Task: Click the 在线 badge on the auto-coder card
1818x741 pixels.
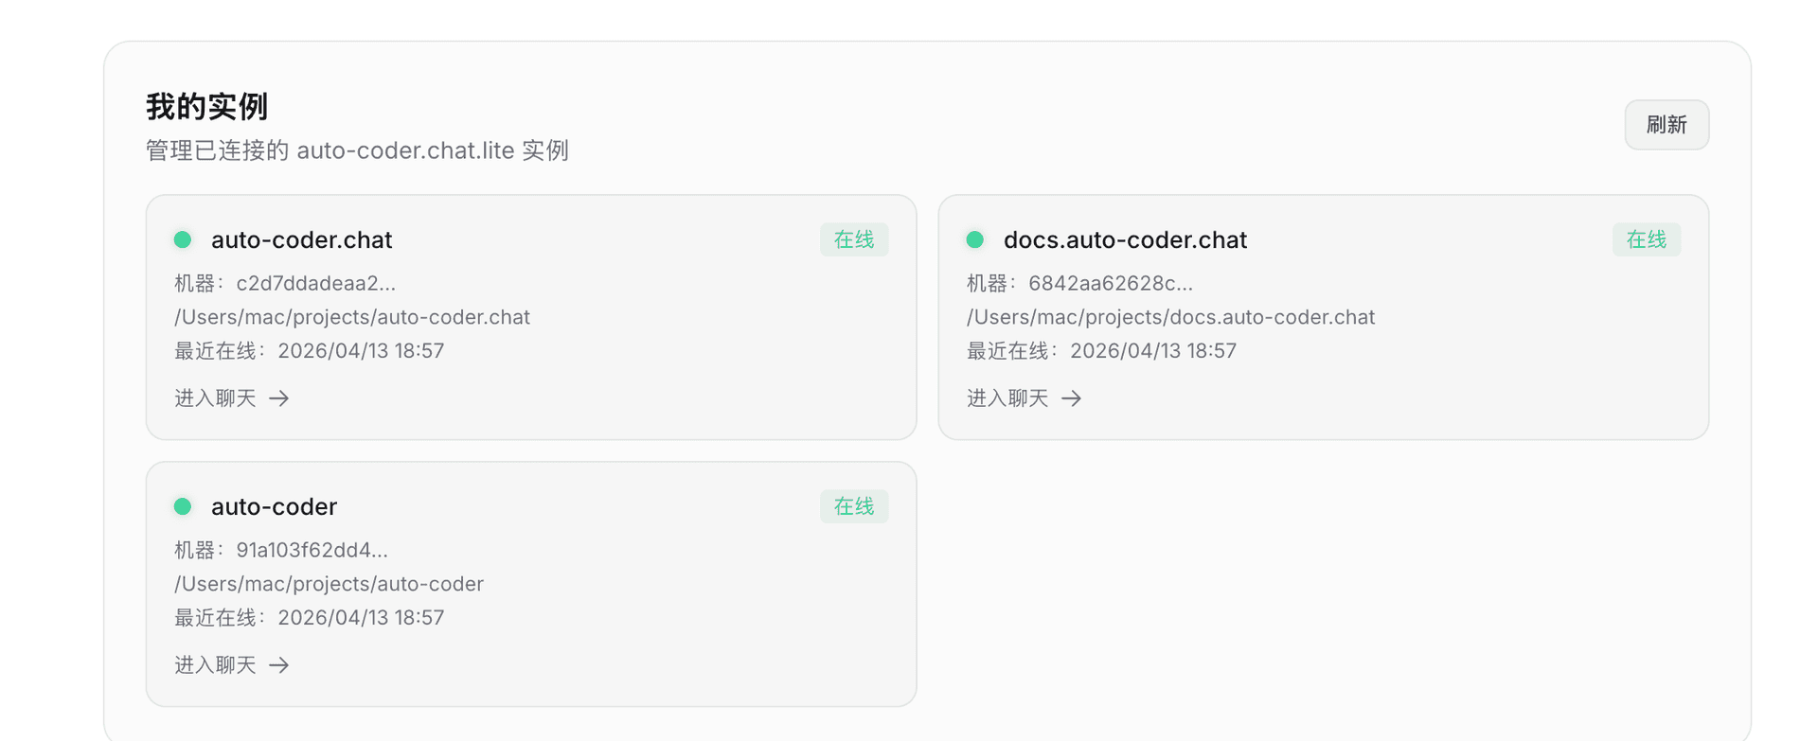Action: coord(853,506)
